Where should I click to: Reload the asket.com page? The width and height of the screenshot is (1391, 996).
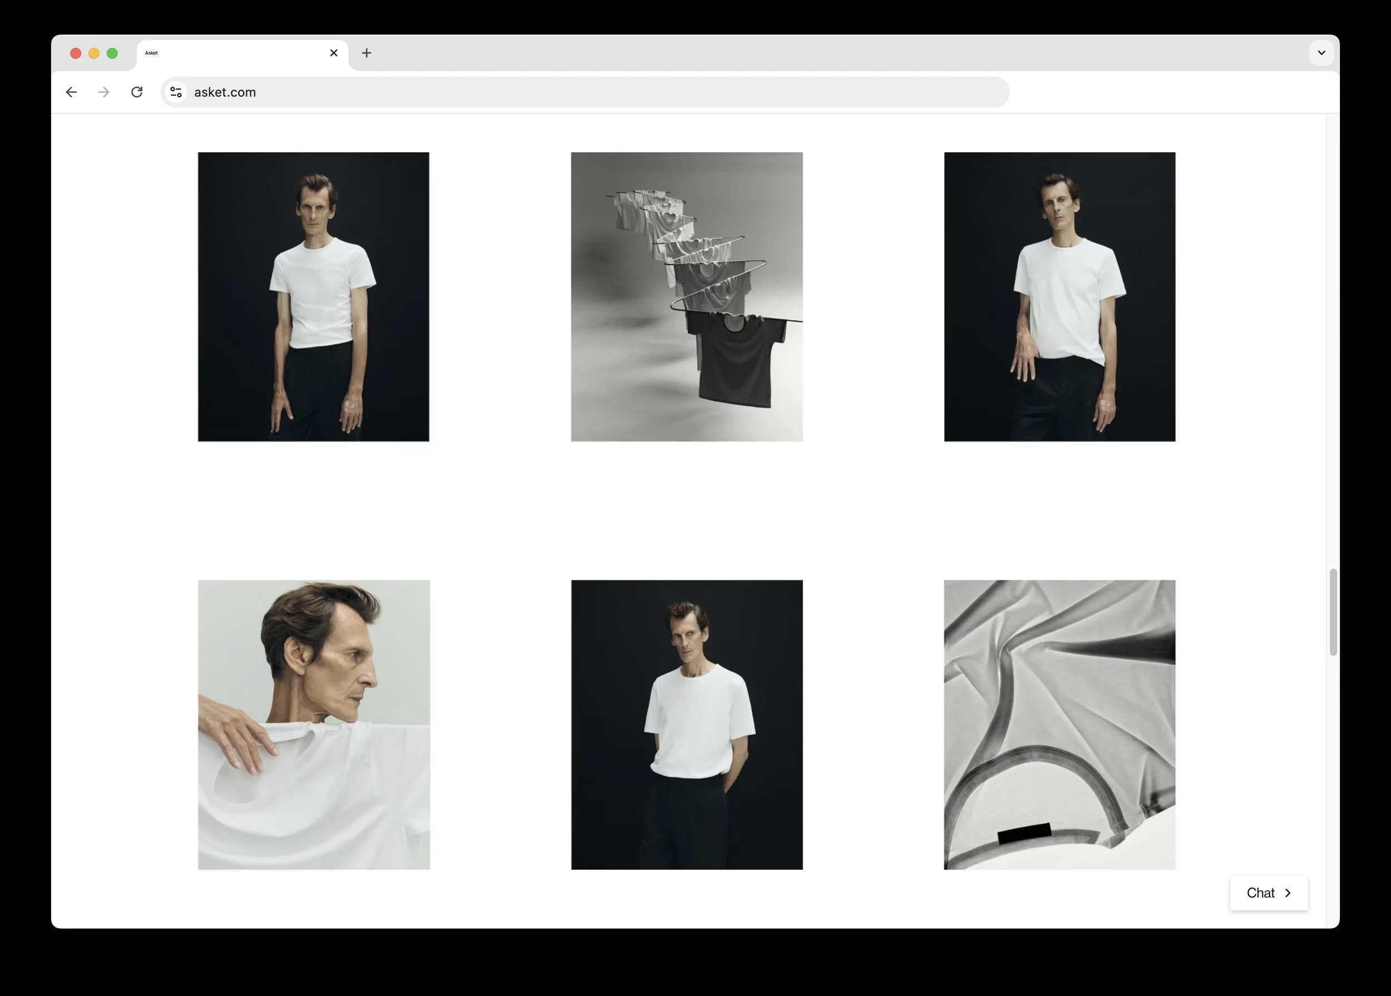[137, 92]
